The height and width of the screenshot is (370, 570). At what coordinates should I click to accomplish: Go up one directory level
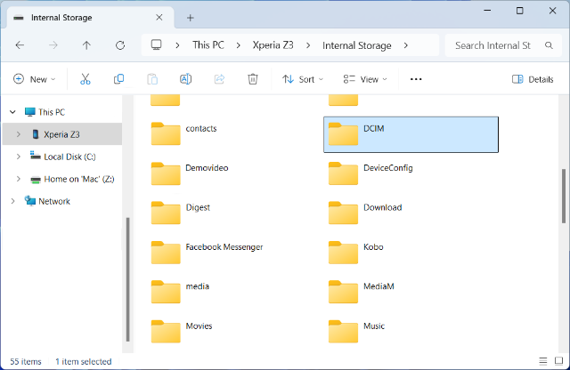(x=86, y=45)
